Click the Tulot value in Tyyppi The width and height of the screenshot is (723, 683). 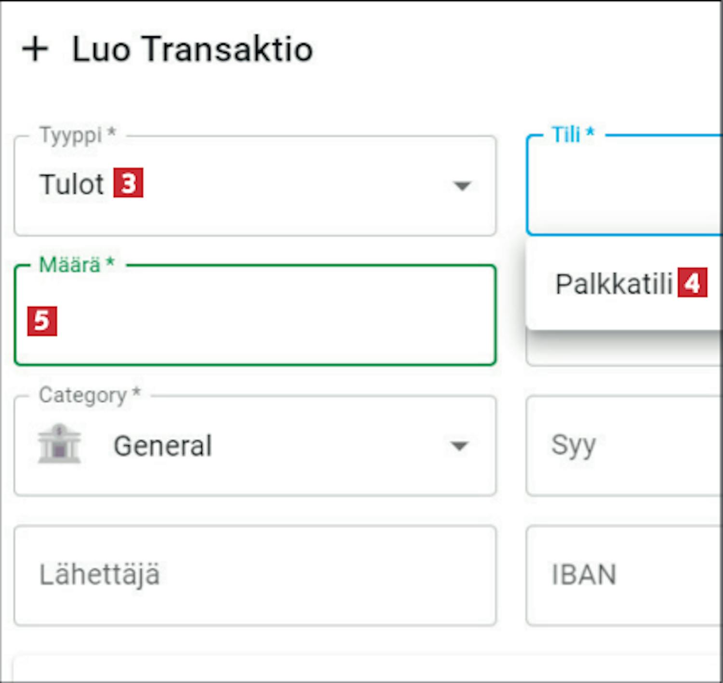pyautogui.click(x=72, y=184)
